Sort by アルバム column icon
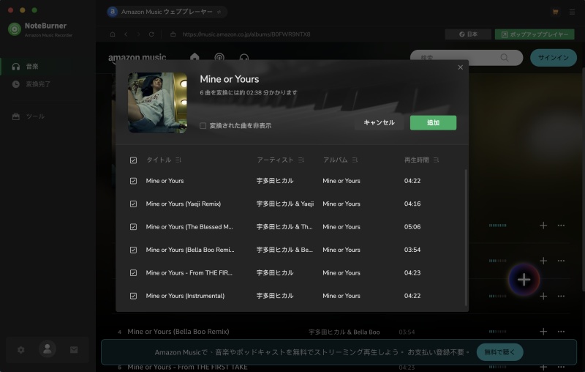This screenshot has height=372, width=585. pyautogui.click(x=355, y=160)
